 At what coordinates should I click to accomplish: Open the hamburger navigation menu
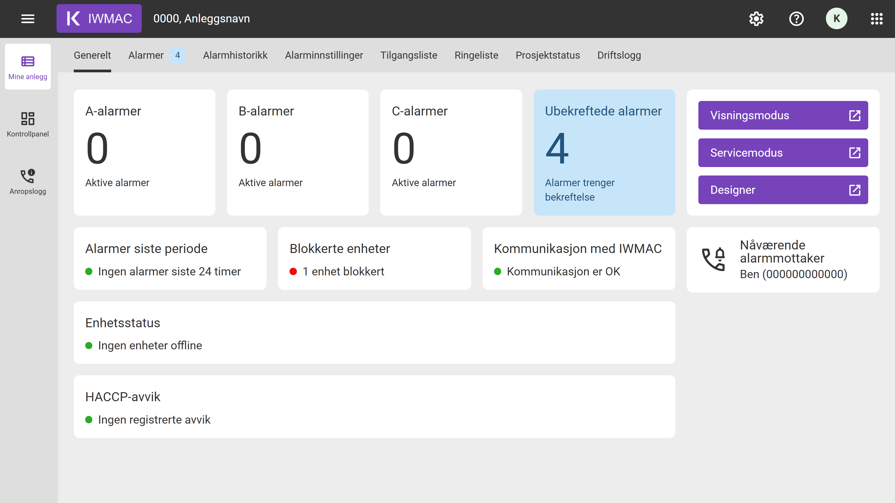[28, 19]
